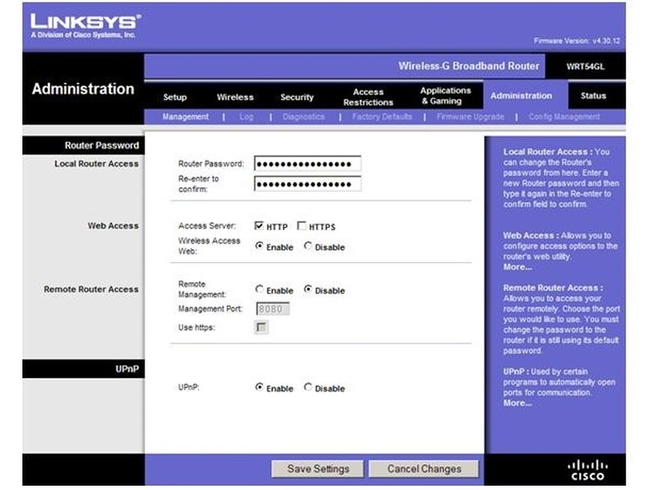Click the Web Access sidebar label
Image resolution: width=660 pixels, height=490 pixels.
point(113,226)
